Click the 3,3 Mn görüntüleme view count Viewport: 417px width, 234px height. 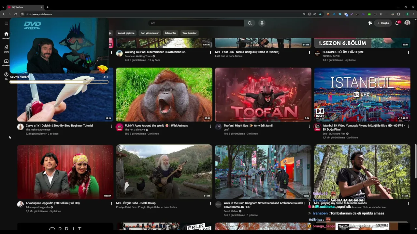(x=37, y=211)
